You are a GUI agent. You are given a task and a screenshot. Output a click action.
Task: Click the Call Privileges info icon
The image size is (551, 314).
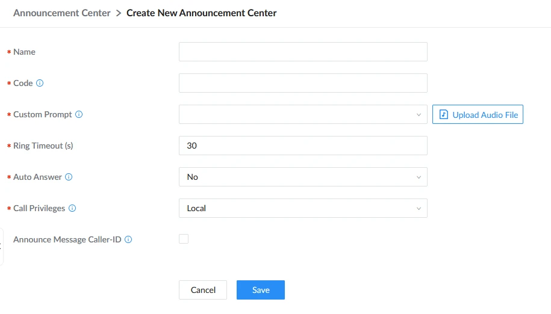click(x=72, y=208)
